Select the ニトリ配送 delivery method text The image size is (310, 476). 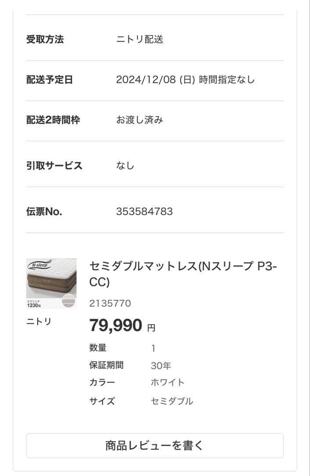(139, 39)
